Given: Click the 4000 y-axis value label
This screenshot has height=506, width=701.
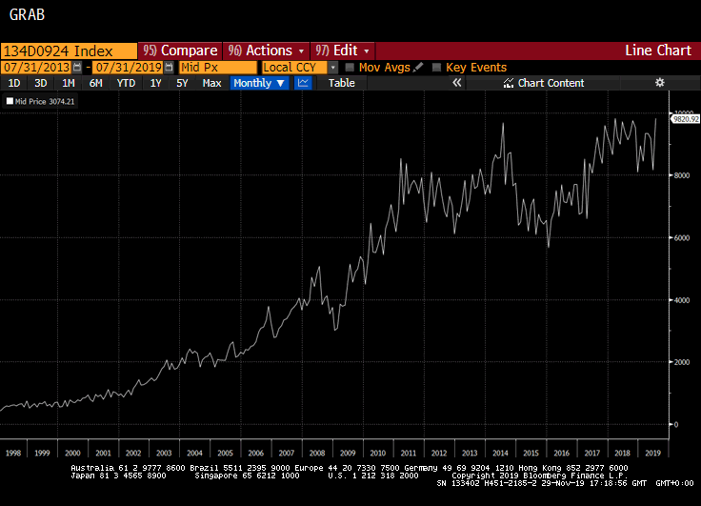Looking at the screenshot, I should [682, 300].
